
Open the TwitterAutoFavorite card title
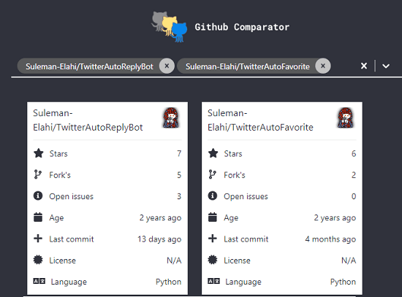pos(260,120)
